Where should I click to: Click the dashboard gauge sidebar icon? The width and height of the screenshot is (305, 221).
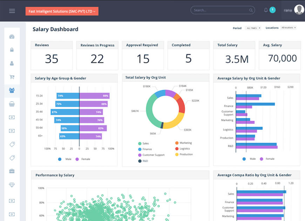pyautogui.click(x=12, y=37)
